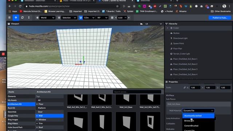Expand the Floor tag
The width and height of the screenshot is (233, 131).
pos(37,104)
